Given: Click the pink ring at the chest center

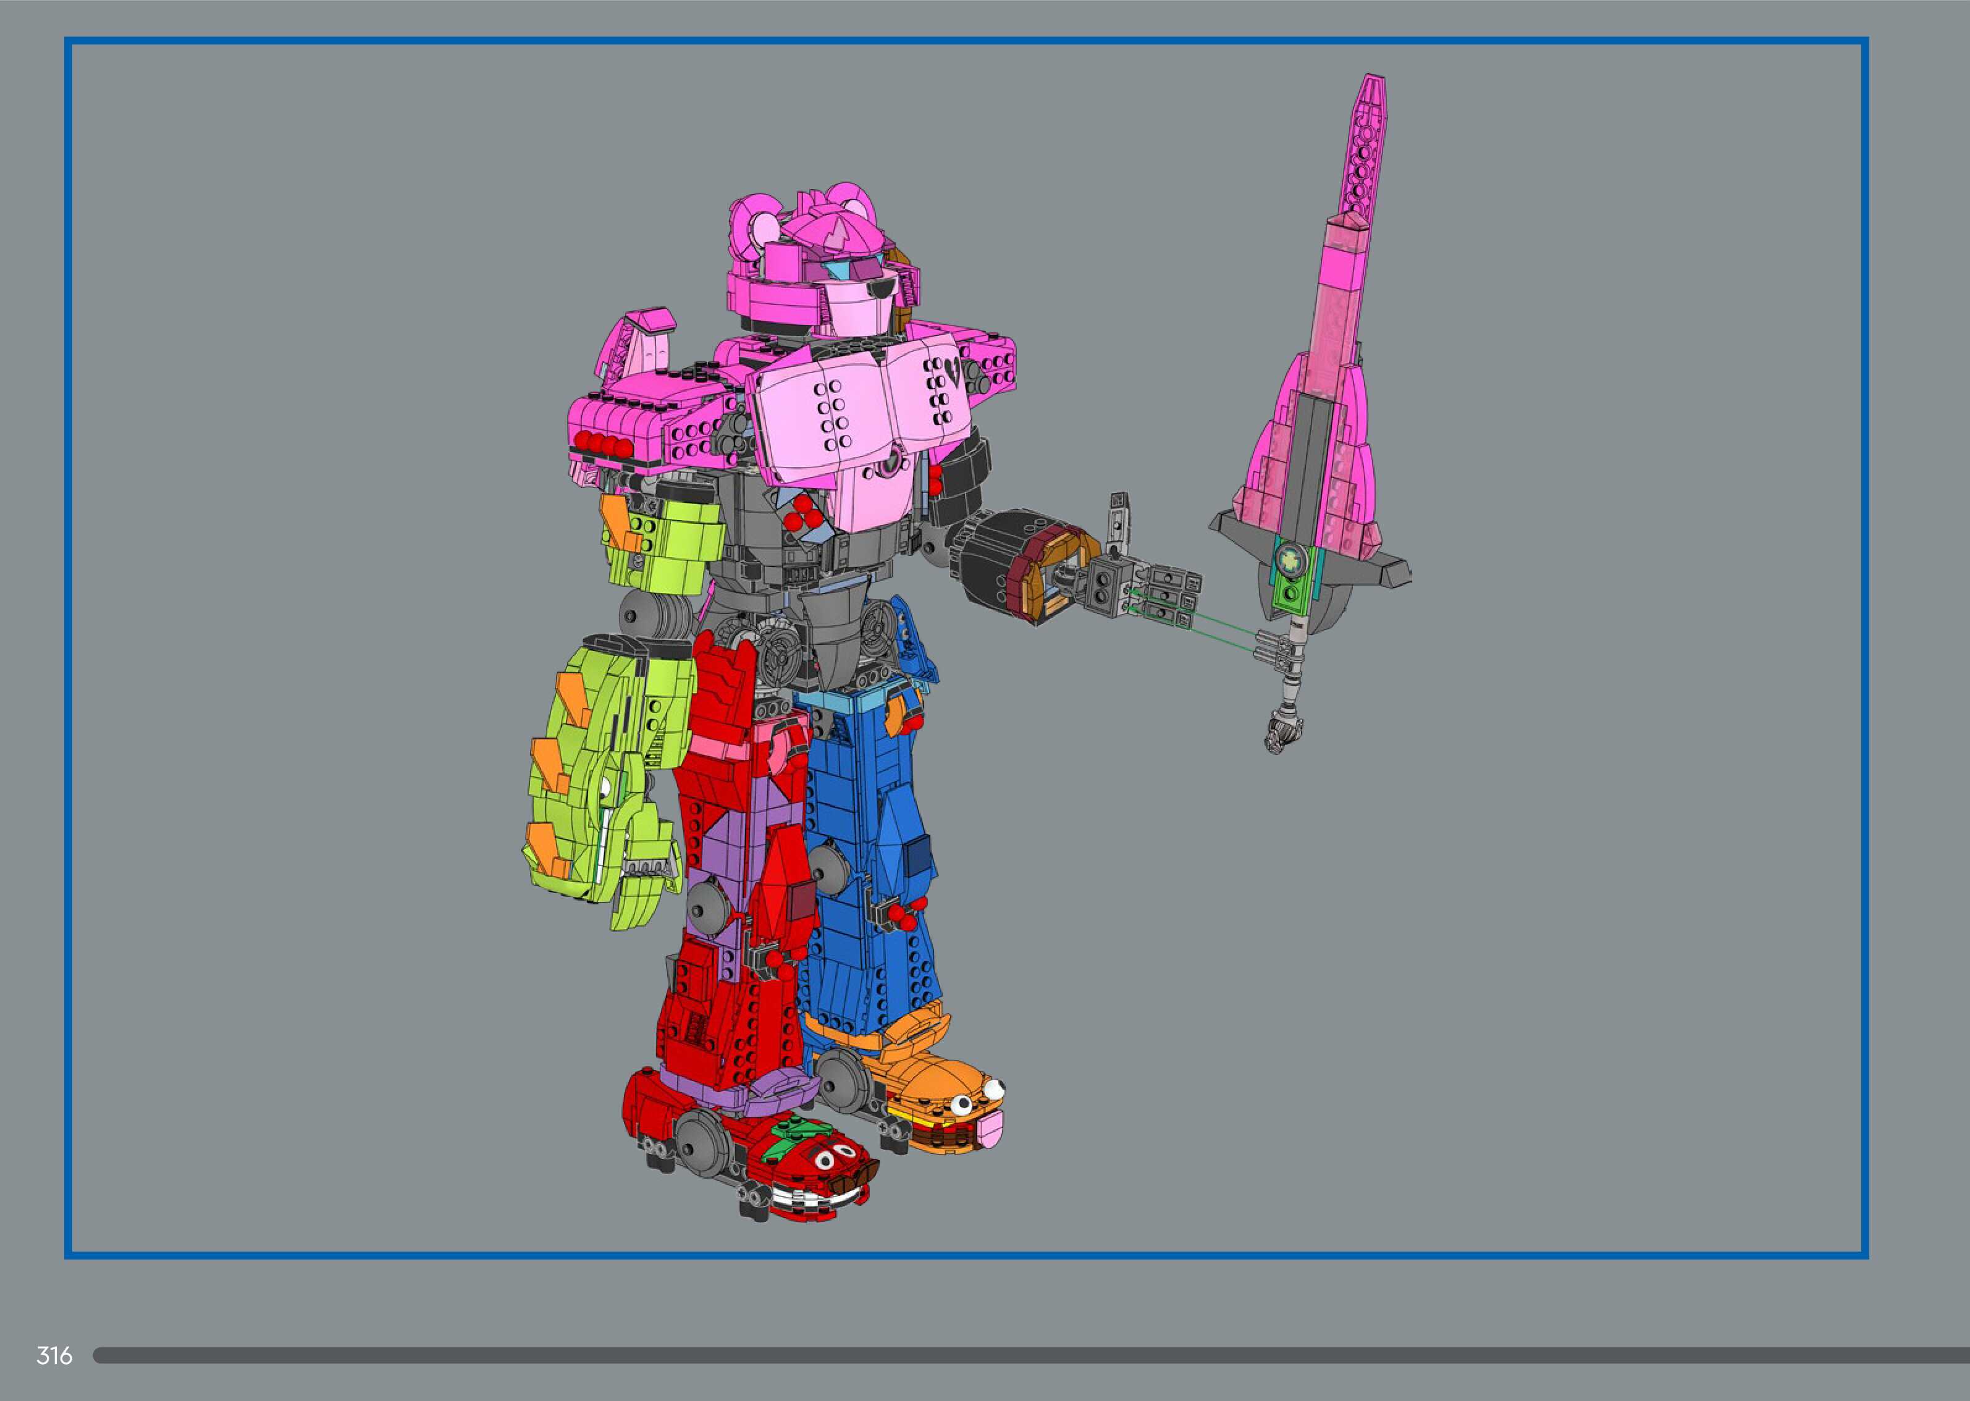Looking at the screenshot, I should 890,464.
